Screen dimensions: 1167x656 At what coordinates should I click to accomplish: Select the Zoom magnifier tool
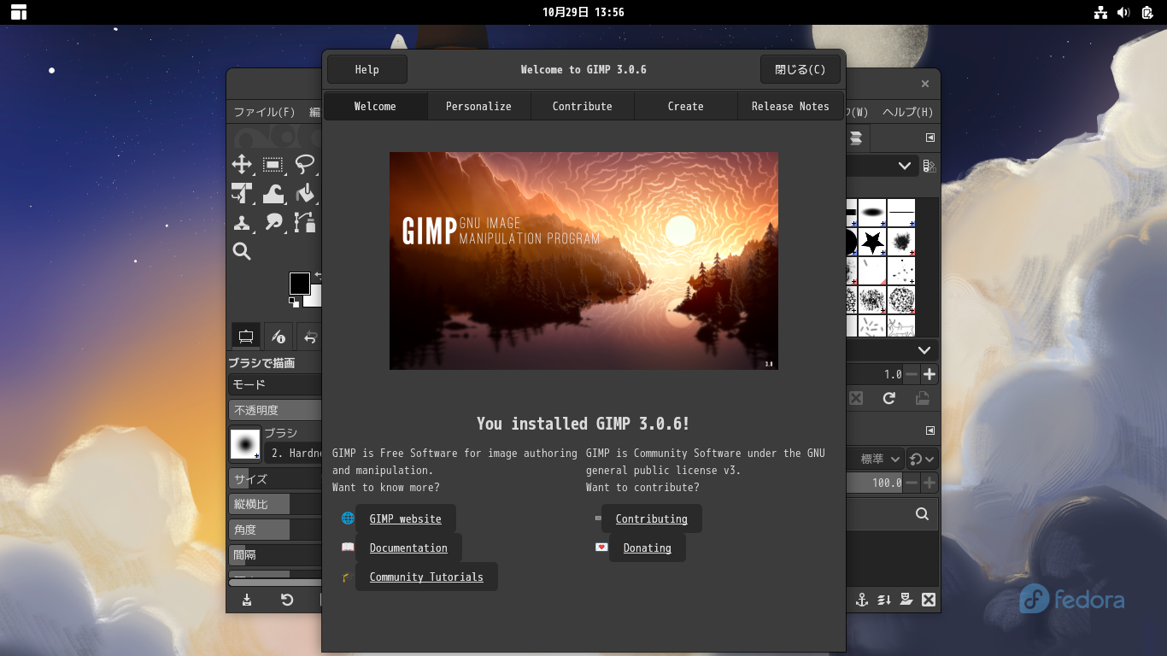point(242,251)
